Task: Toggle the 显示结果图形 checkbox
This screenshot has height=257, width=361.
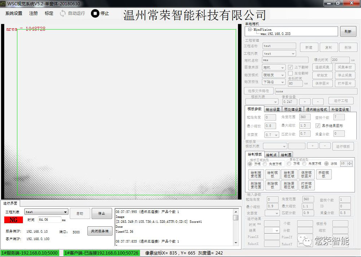Action: 318,126
